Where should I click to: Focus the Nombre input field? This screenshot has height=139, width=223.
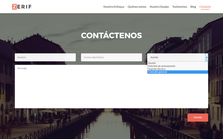coord(45,57)
